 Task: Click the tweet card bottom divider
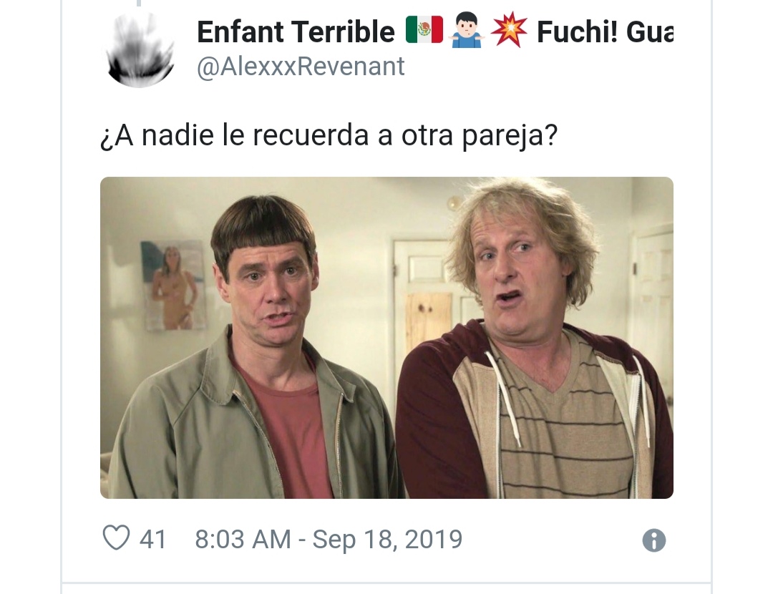point(386,583)
